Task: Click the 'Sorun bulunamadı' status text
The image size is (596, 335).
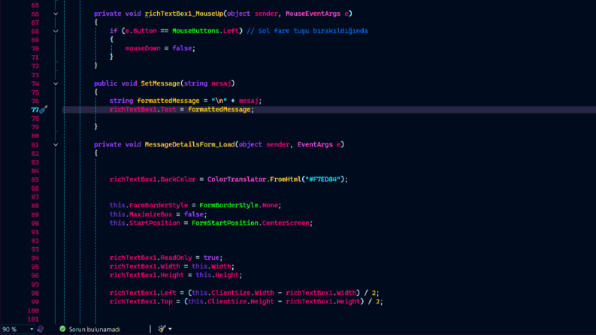Action: (x=94, y=329)
